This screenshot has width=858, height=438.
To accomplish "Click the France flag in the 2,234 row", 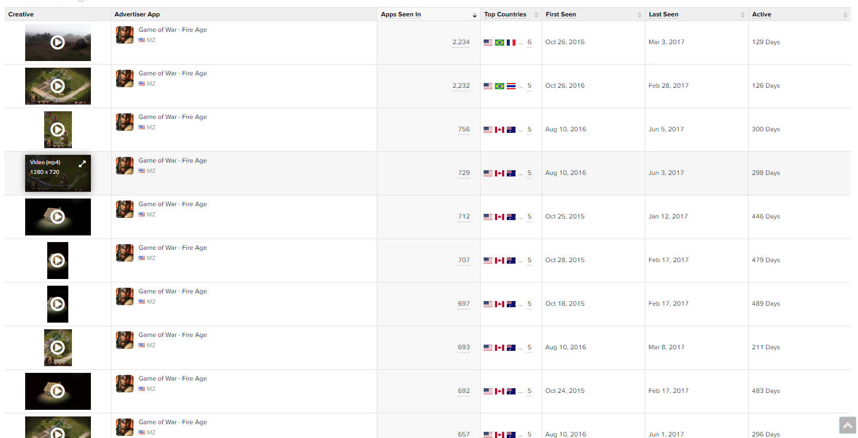I will [x=511, y=43].
